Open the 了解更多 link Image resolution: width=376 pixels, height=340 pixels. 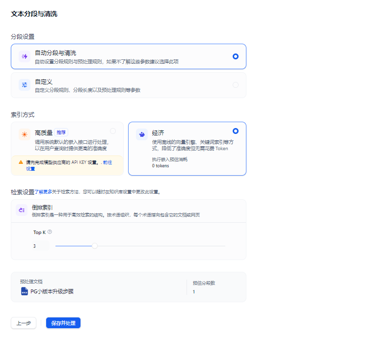tap(43, 192)
